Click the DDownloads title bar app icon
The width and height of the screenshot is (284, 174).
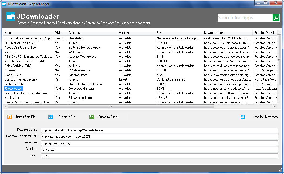point(4,4)
